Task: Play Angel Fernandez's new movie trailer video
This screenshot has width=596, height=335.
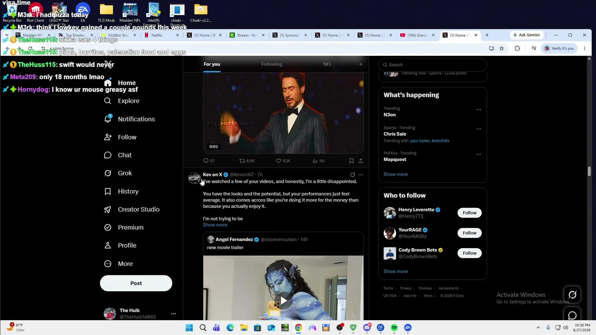Action: [283, 301]
